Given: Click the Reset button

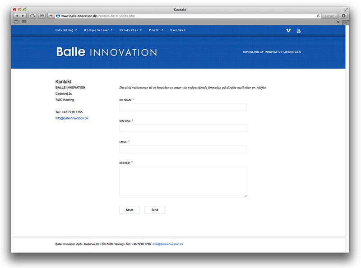Looking at the screenshot, I should [x=130, y=210].
